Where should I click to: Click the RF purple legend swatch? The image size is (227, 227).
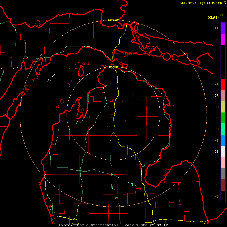tap(223, 28)
